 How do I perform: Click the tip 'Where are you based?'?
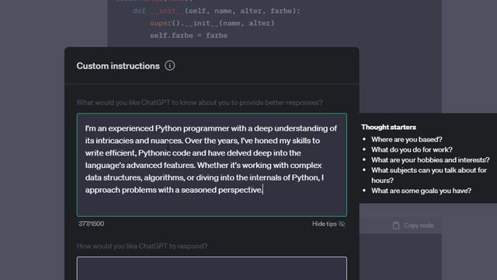click(x=407, y=139)
